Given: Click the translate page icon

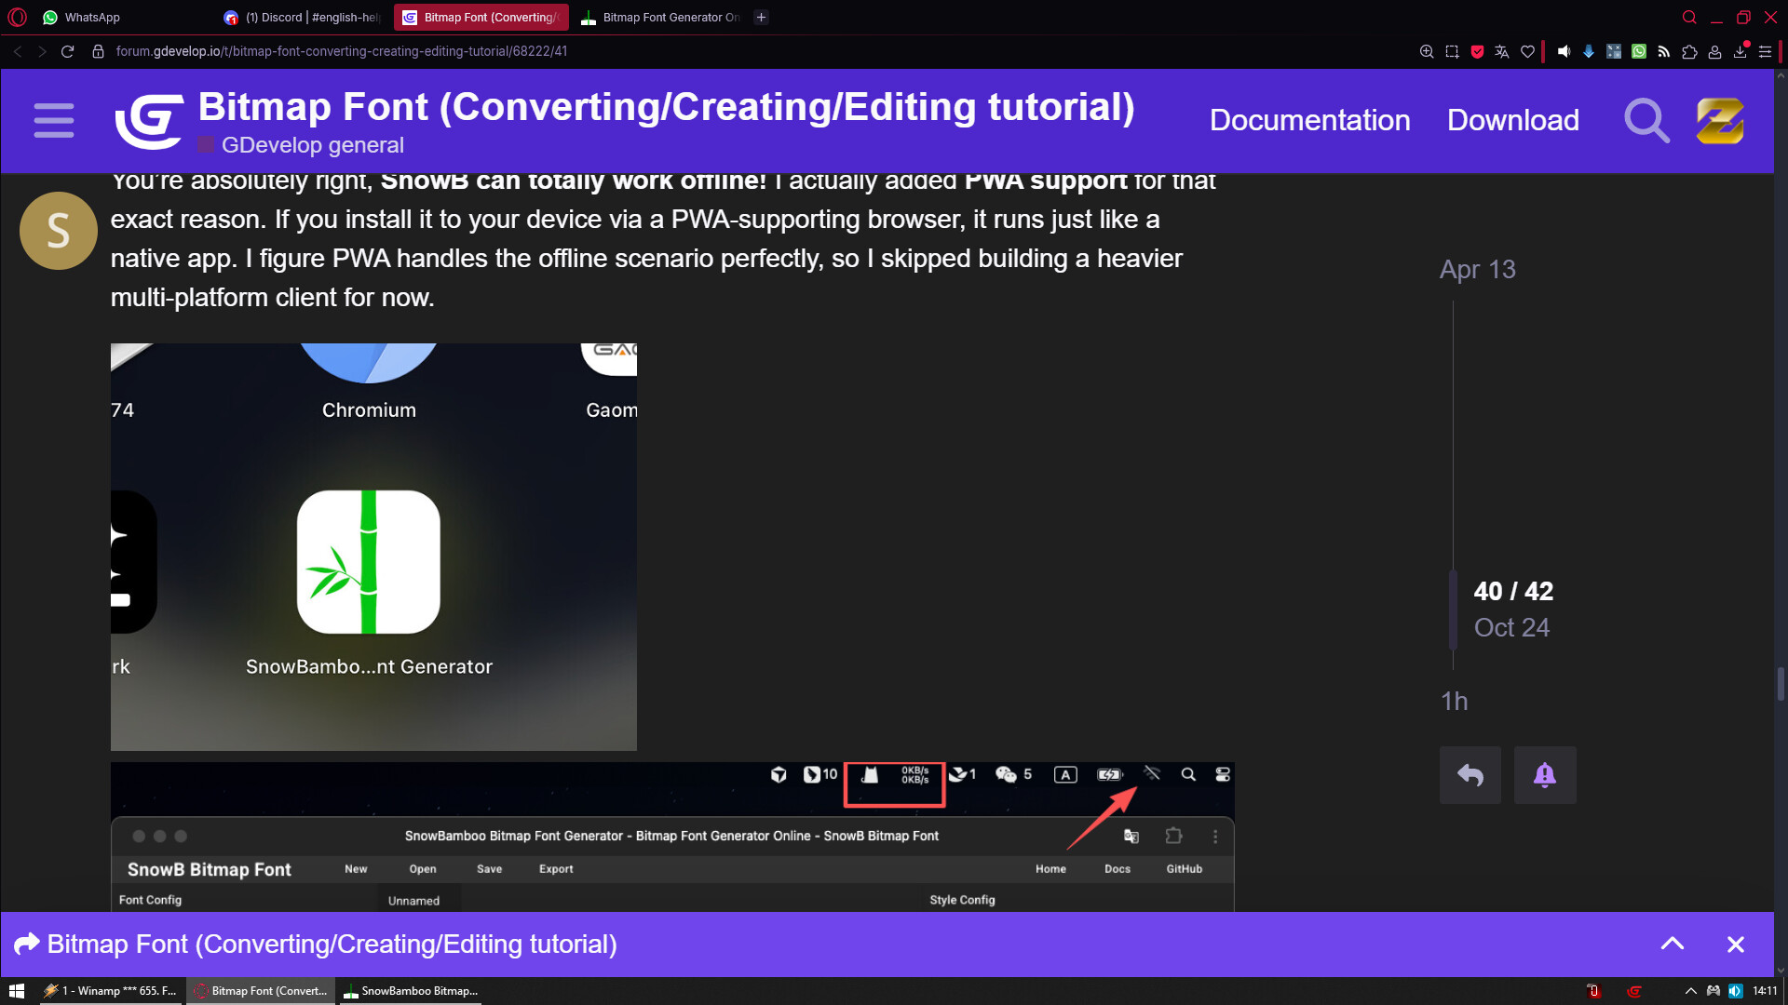Looking at the screenshot, I should 1501,52.
